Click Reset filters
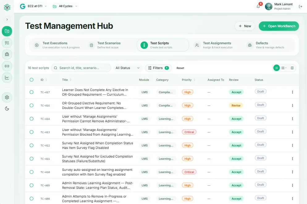The width and height of the screenshot is (307, 204). point(180,68)
